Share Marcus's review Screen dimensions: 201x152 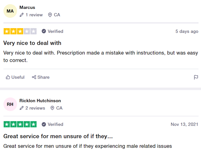click(x=41, y=77)
